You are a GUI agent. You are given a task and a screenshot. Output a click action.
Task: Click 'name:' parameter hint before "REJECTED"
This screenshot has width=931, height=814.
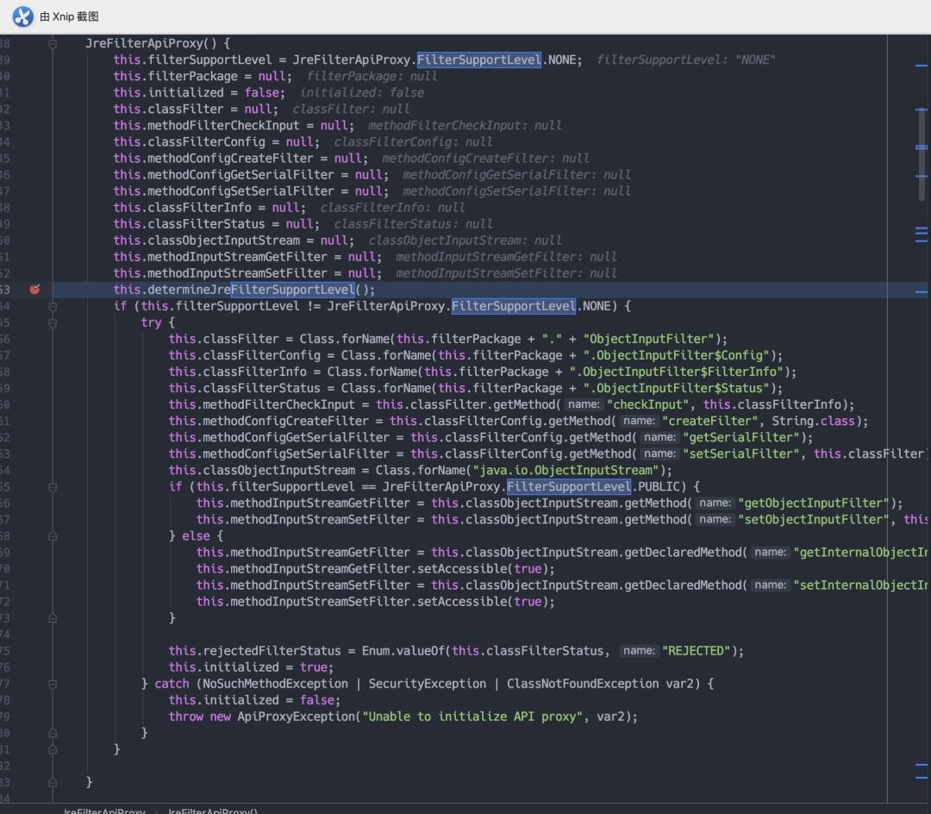click(639, 651)
